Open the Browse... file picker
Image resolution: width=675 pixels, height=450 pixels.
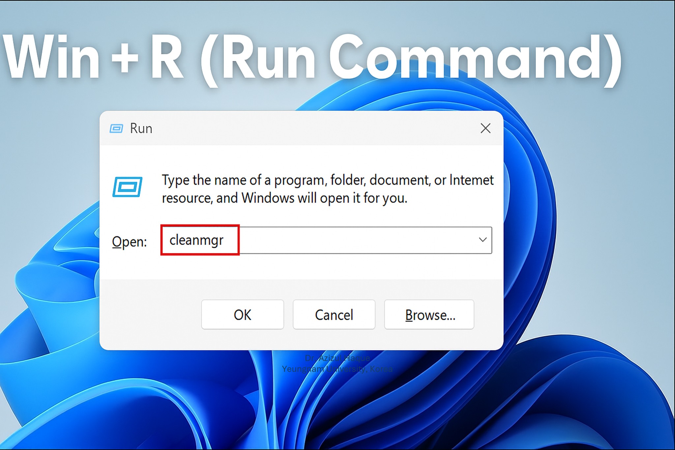429,315
